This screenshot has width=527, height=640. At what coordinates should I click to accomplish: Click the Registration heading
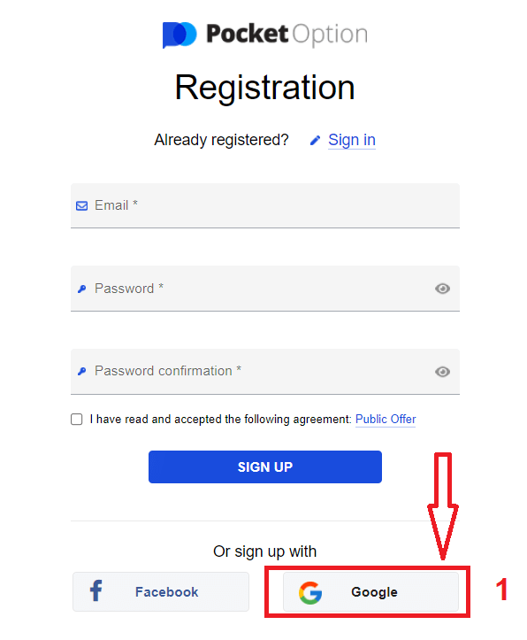265,88
